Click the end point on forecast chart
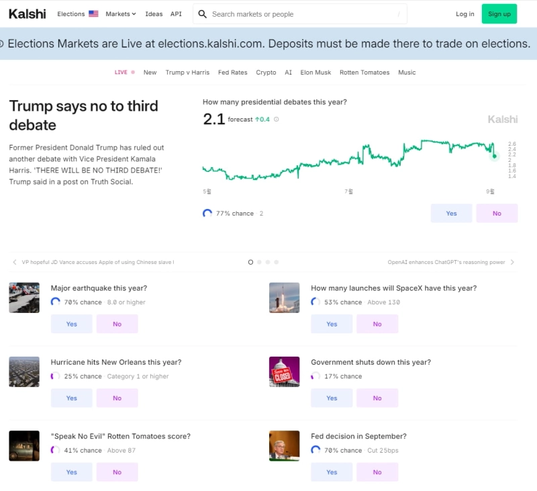The image size is (537, 491). click(x=495, y=157)
